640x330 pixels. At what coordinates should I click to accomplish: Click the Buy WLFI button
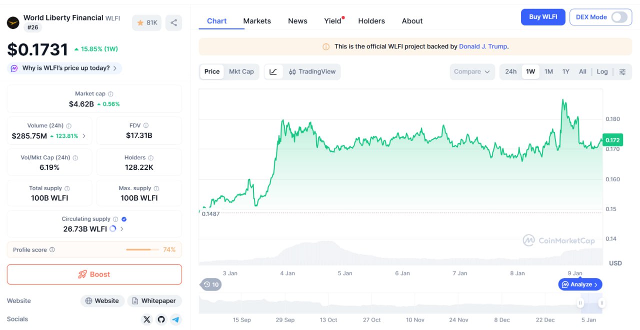tap(543, 17)
